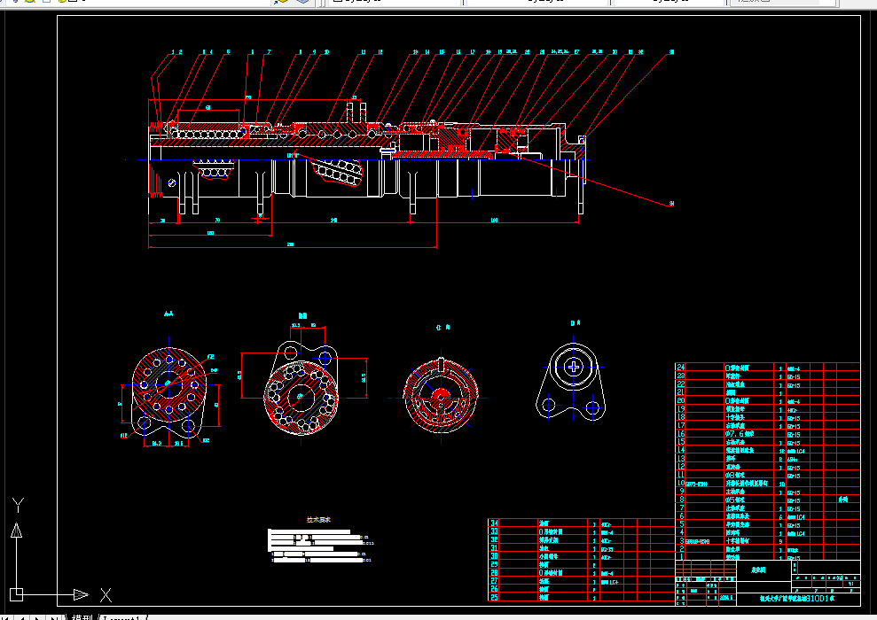Click item number 25 in lower parts table
Viewport: 877px width, 620px height.
(494, 598)
